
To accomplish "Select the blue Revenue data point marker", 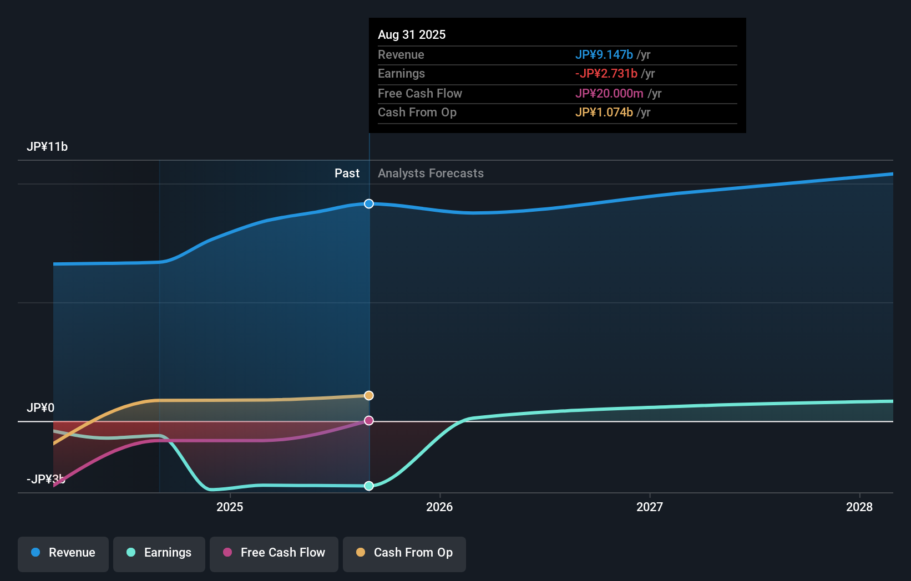I will (368, 203).
